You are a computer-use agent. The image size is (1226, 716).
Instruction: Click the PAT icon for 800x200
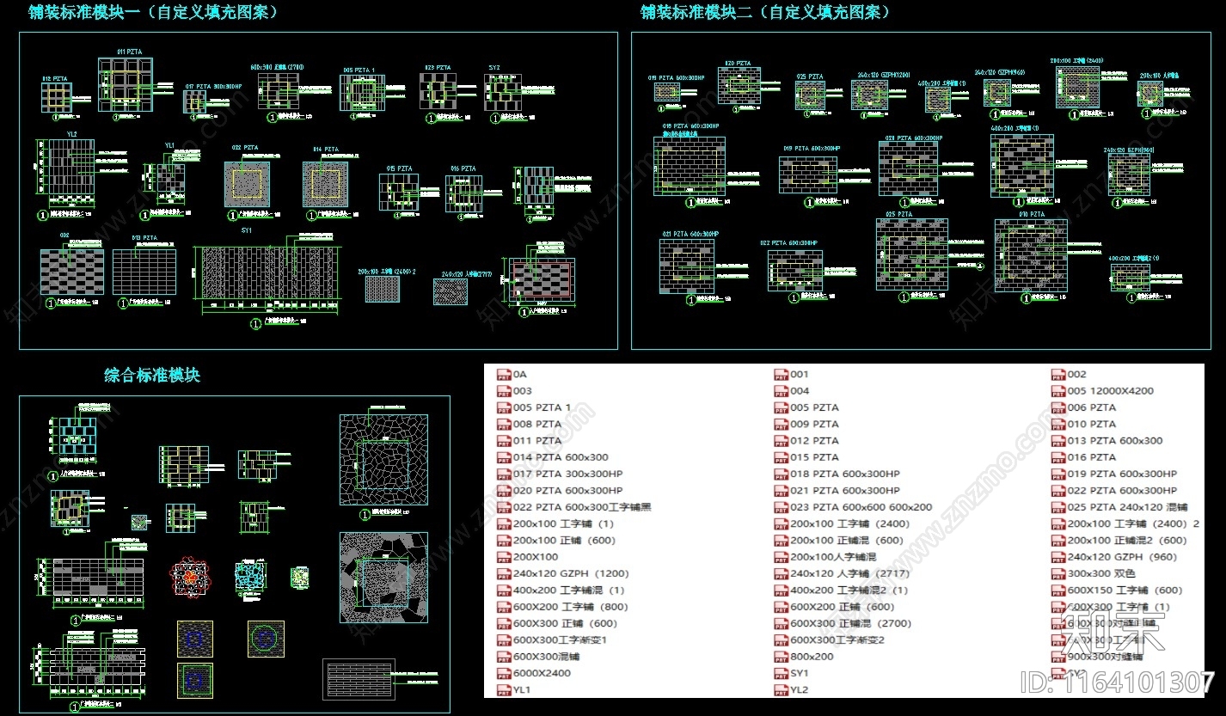pos(781,657)
